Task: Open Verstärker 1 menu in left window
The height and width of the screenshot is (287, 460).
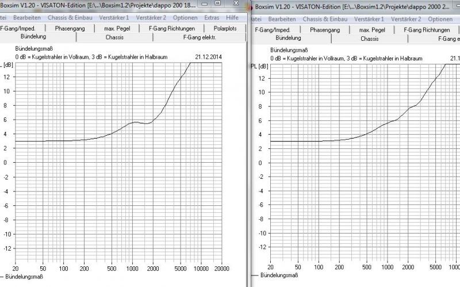Action: coord(114,18)
